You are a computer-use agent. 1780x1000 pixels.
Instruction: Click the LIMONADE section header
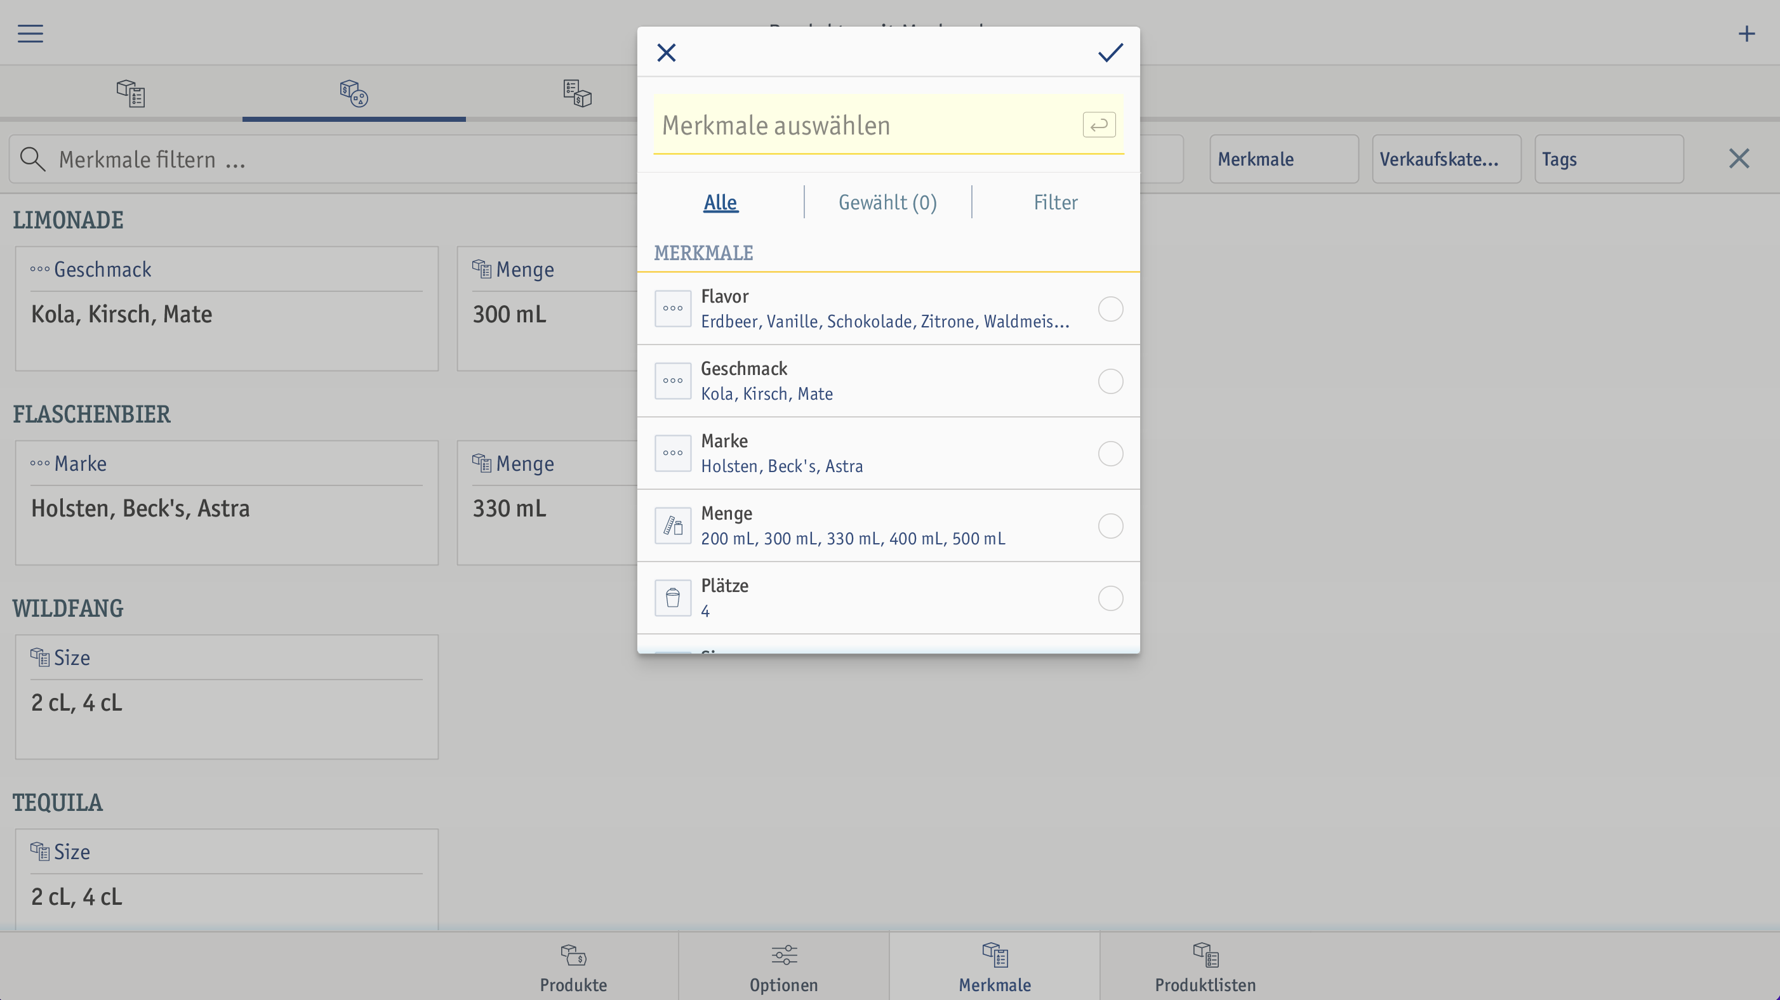pos(68,220)
